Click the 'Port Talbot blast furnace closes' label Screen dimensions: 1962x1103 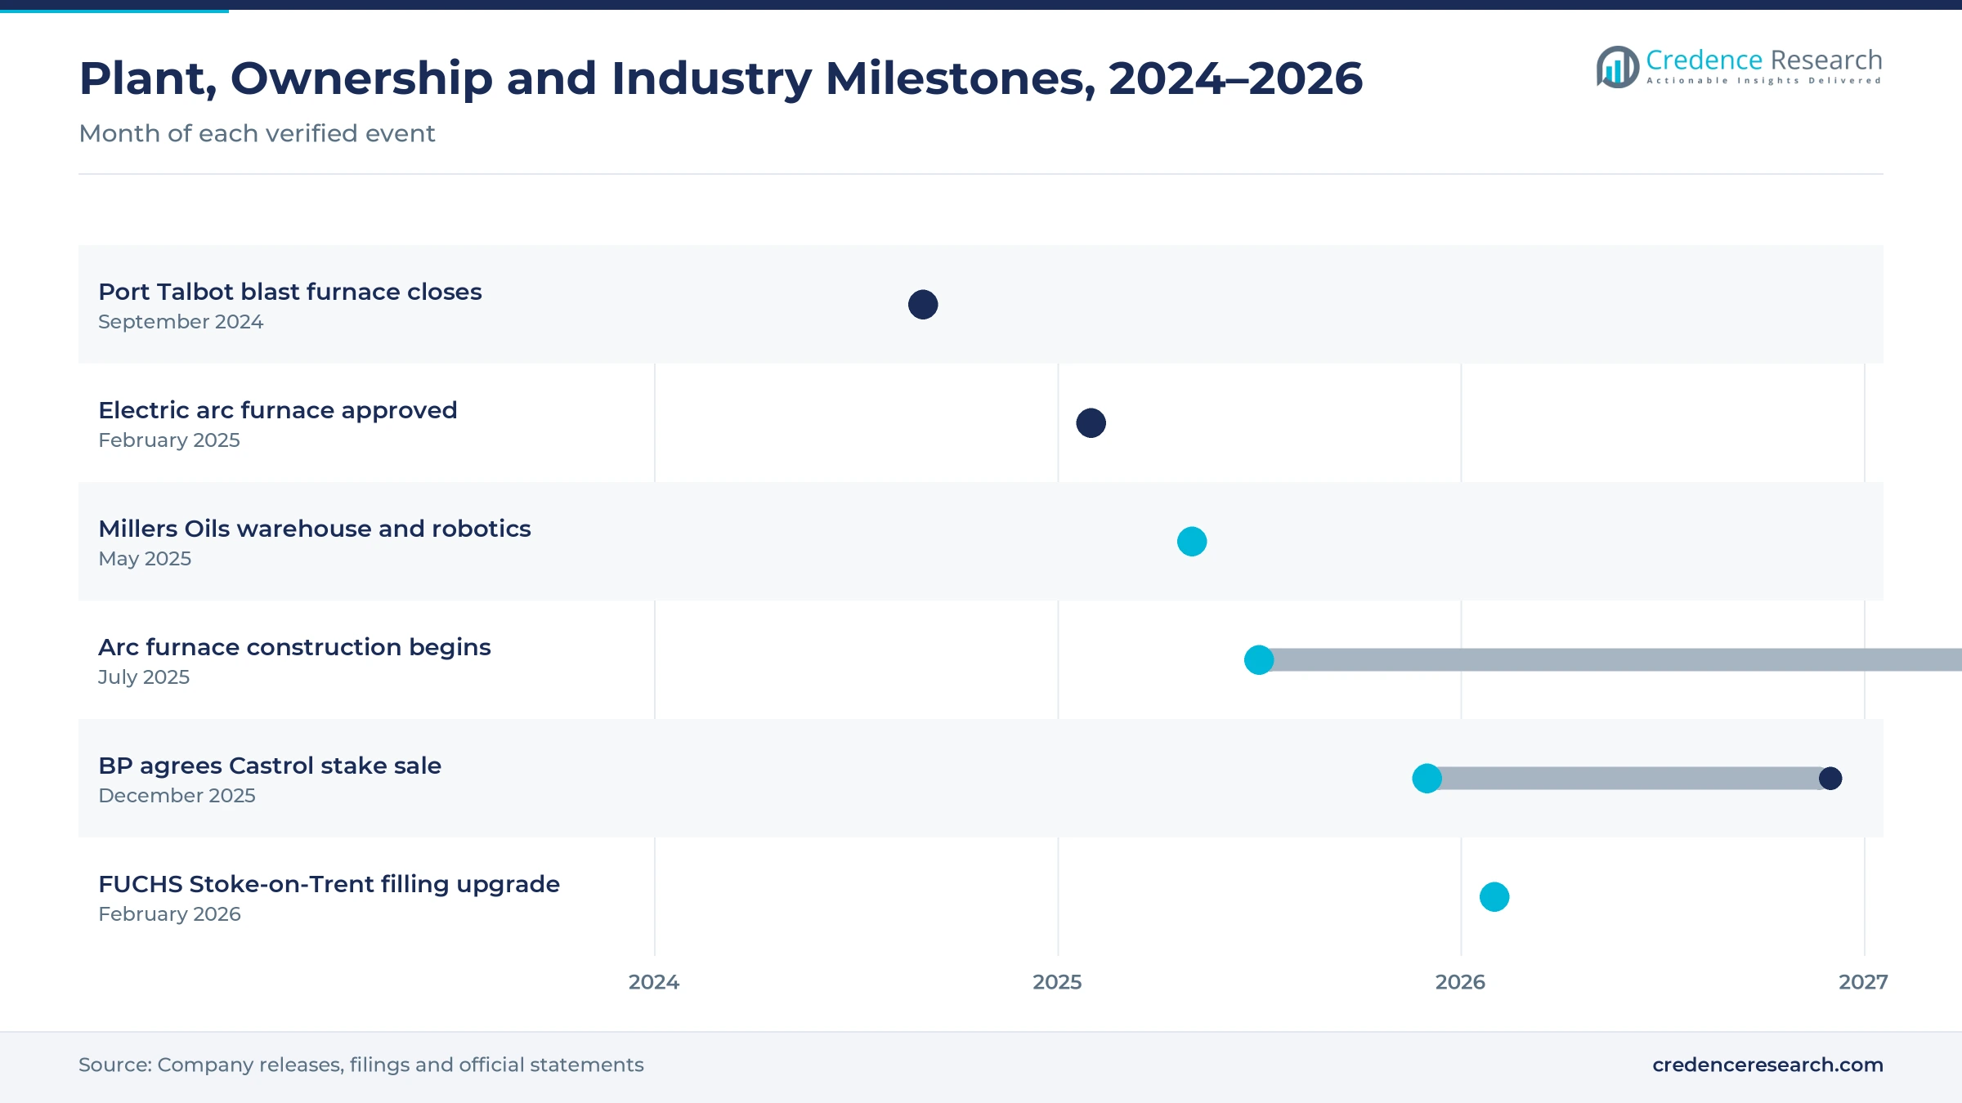pyautogui.click(x=290, y=292)
